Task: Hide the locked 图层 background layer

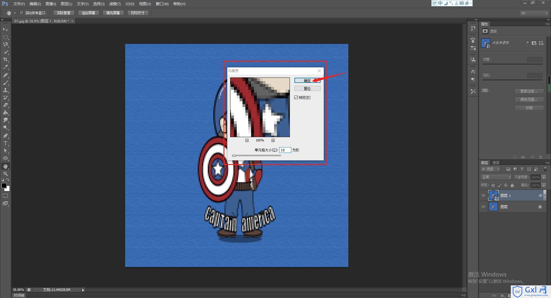Action: click(483, 207)
